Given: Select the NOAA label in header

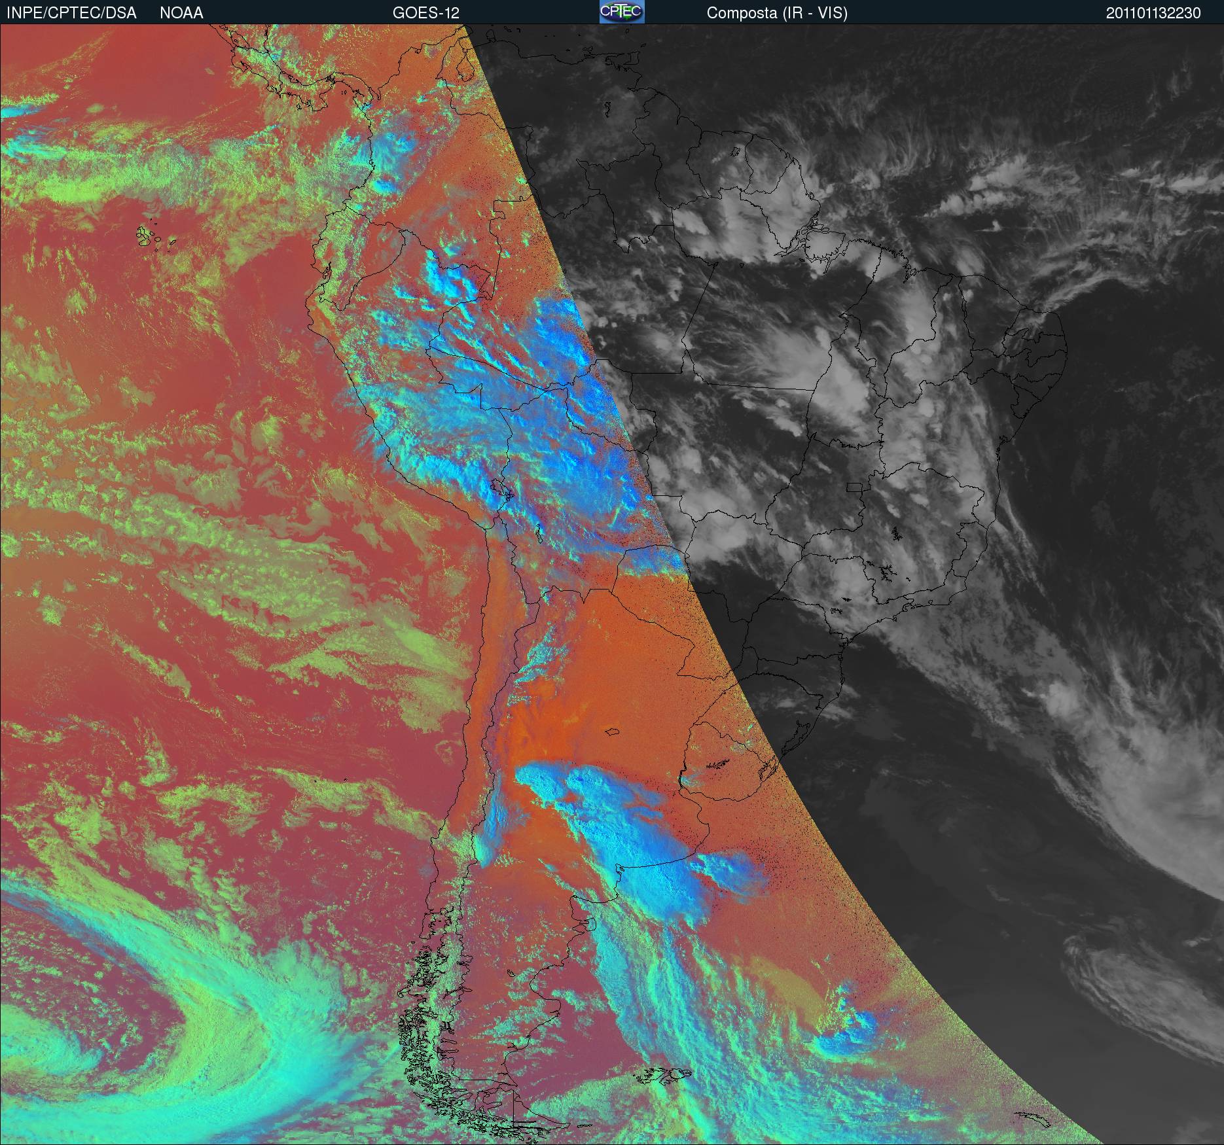Looking at the screenshot, I should coord(181,12).
